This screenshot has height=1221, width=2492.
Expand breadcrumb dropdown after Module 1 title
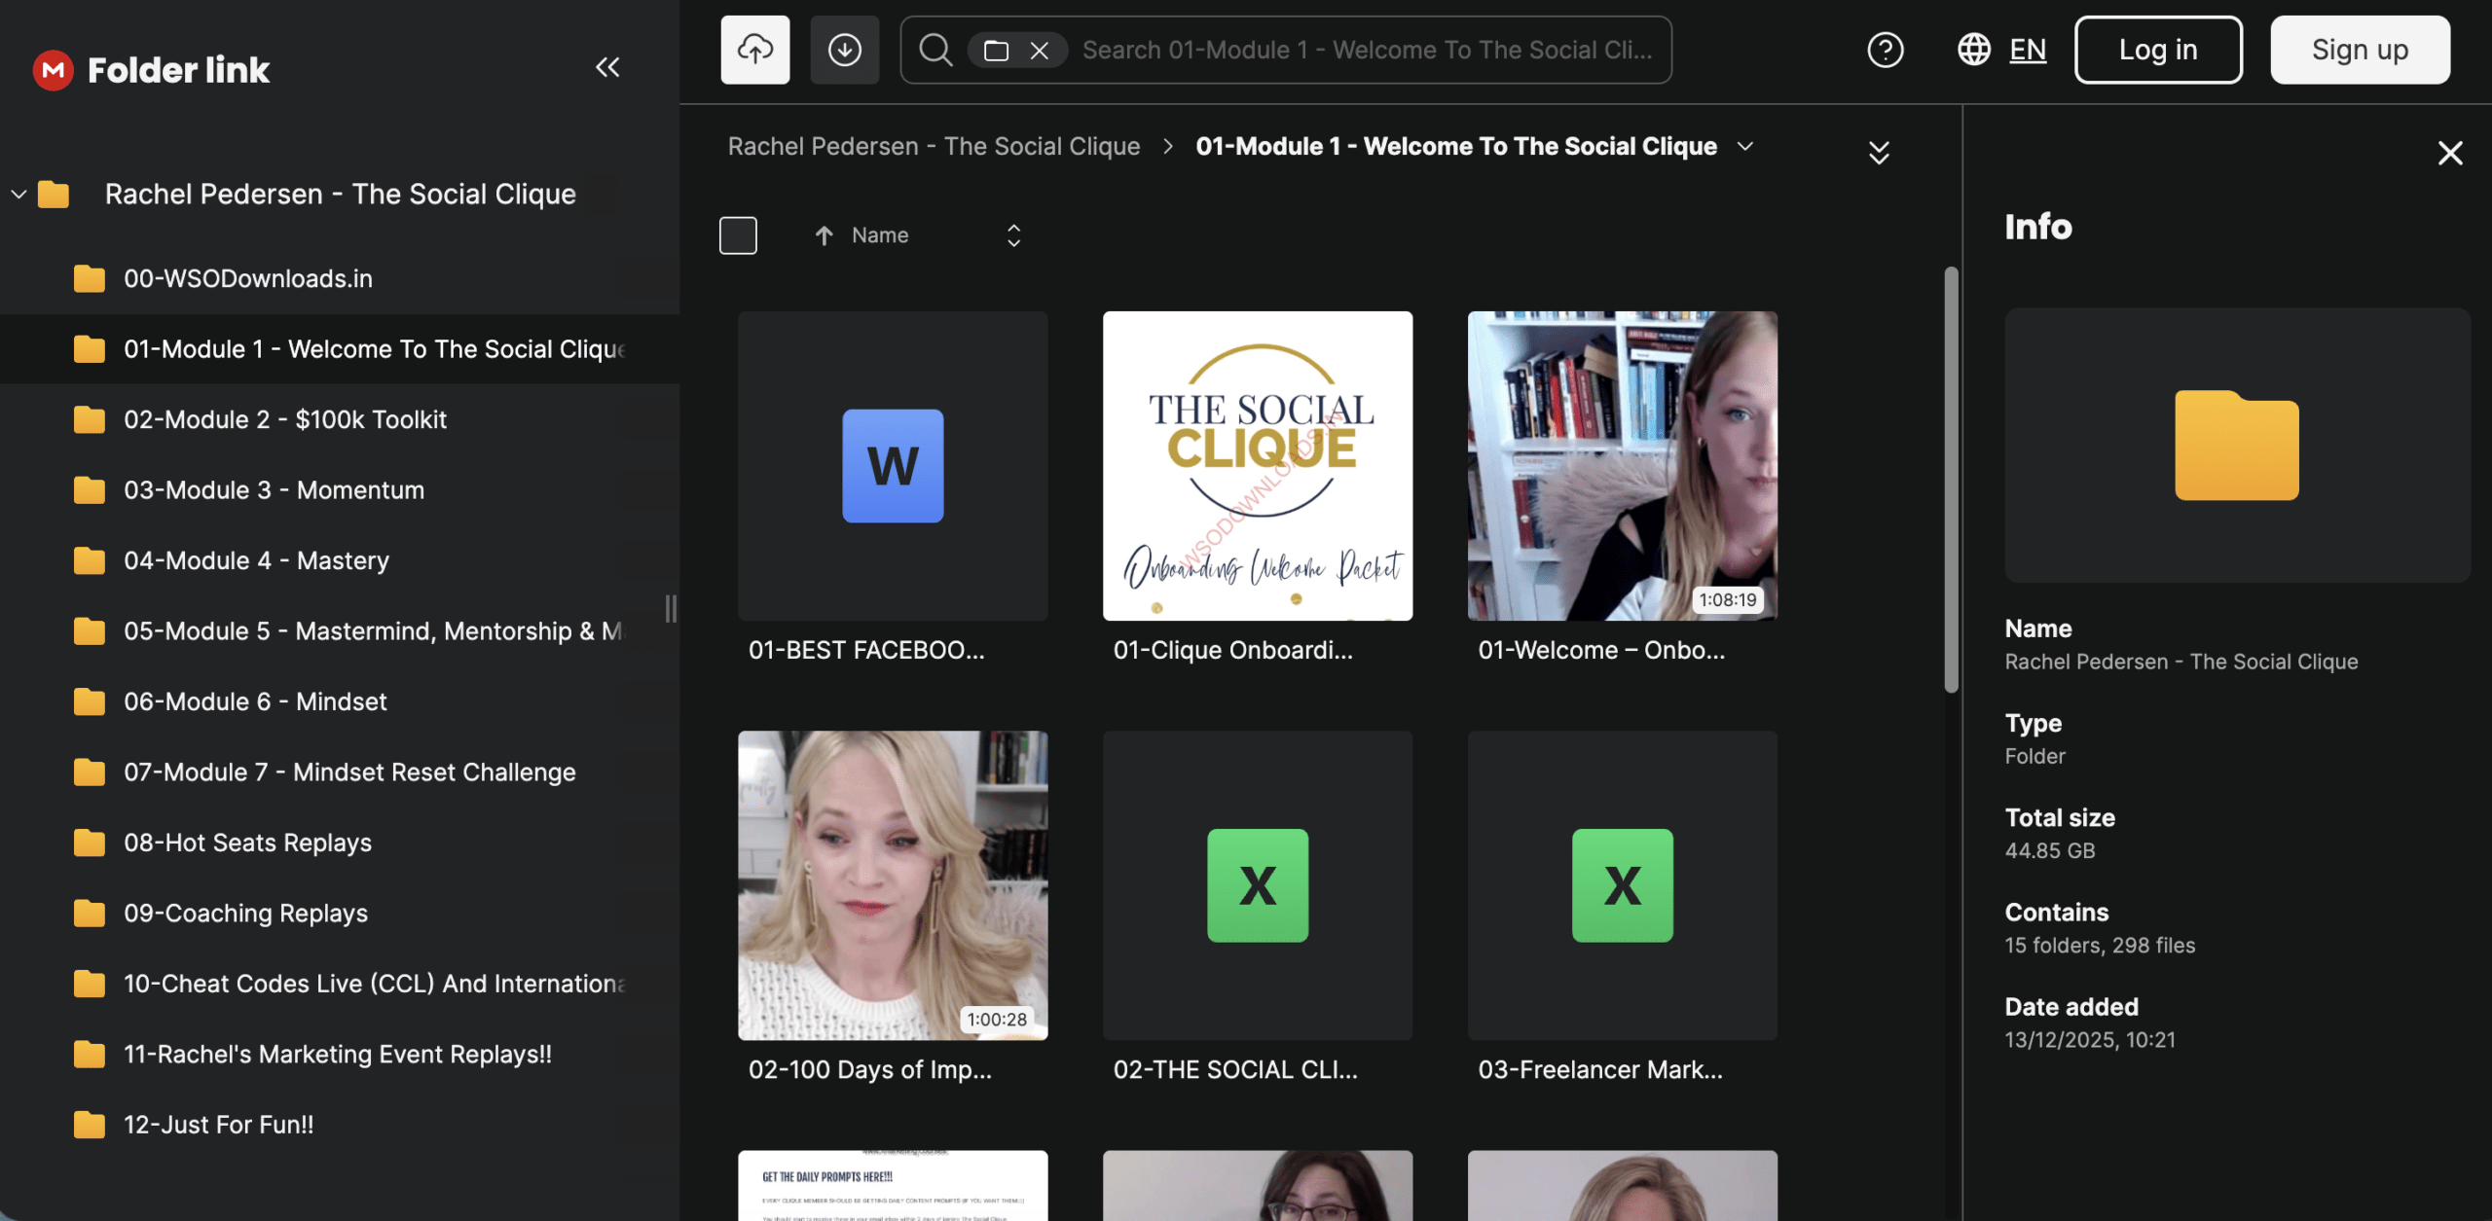coord(1745,146)
